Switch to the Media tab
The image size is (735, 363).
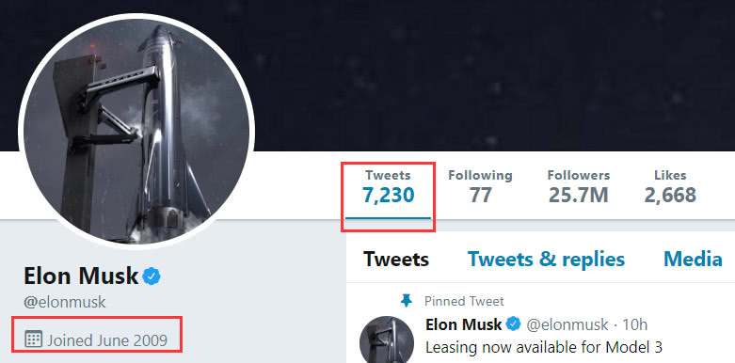coord(693,259)
